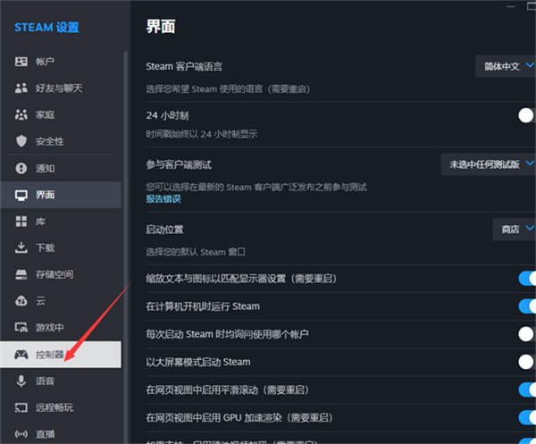Click the 报告错误 link
The width and height of the screenshot is (536, 444).
(x=163, y=199)
